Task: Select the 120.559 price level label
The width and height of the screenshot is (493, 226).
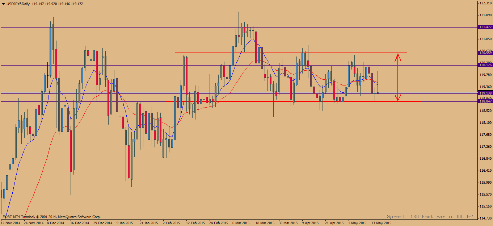Action: coord(485,53)
